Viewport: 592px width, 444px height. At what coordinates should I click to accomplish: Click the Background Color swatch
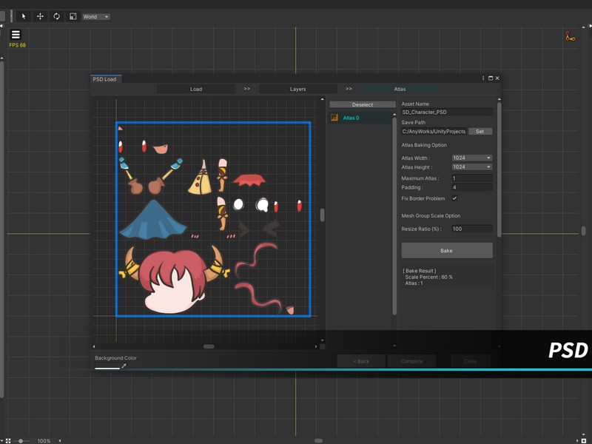coord(107,366)
